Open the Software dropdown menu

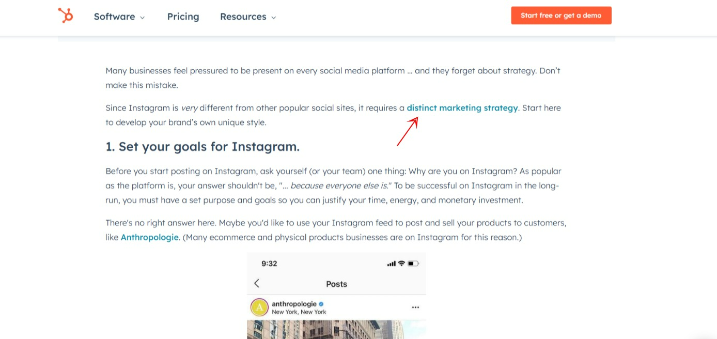pyautogui.click(x=115, y=17)
